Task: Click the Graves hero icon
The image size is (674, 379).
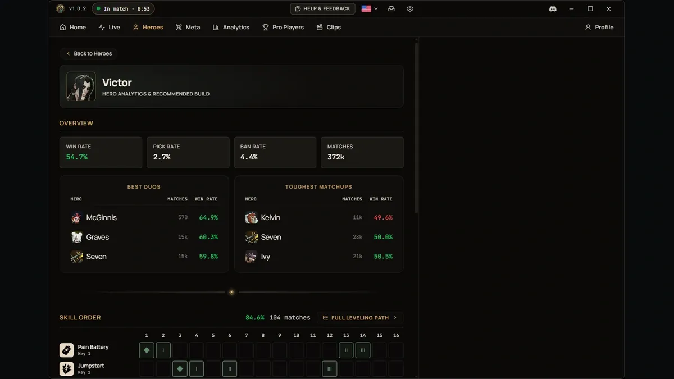Action: [x=77, y=238]
